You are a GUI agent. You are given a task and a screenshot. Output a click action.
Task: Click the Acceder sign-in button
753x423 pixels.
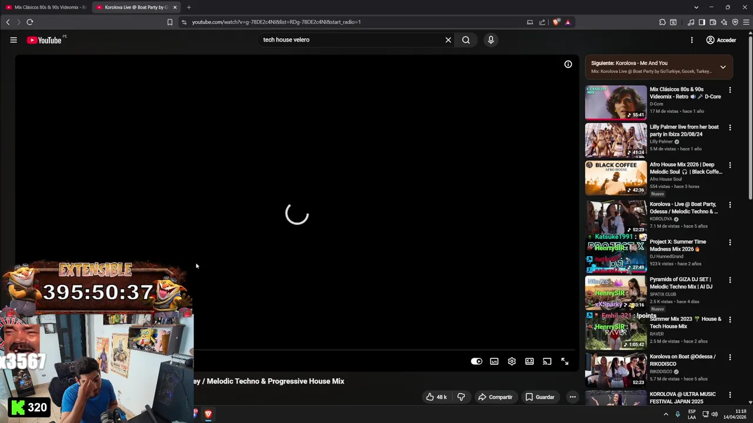tap(721, 40)
